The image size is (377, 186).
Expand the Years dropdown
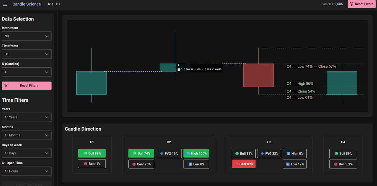(x=27, y=117)
